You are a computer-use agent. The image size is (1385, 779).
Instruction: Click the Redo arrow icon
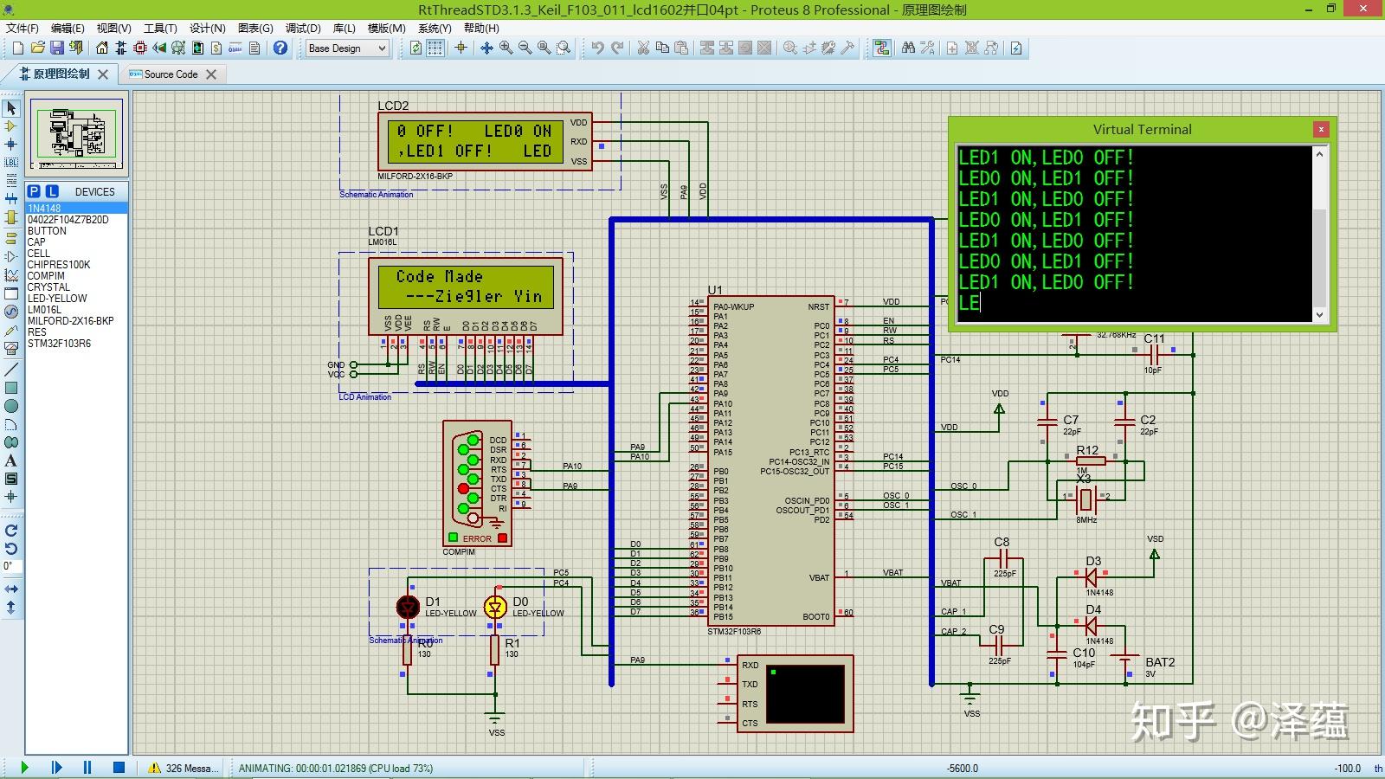pyautogui.click(x=617, y=48)
